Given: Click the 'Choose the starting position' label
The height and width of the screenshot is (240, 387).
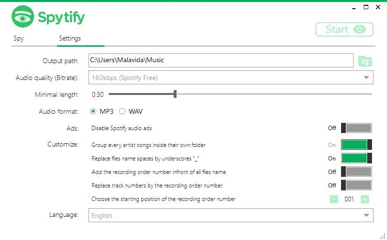Looking at the screenshot, I should coord(164,199).
